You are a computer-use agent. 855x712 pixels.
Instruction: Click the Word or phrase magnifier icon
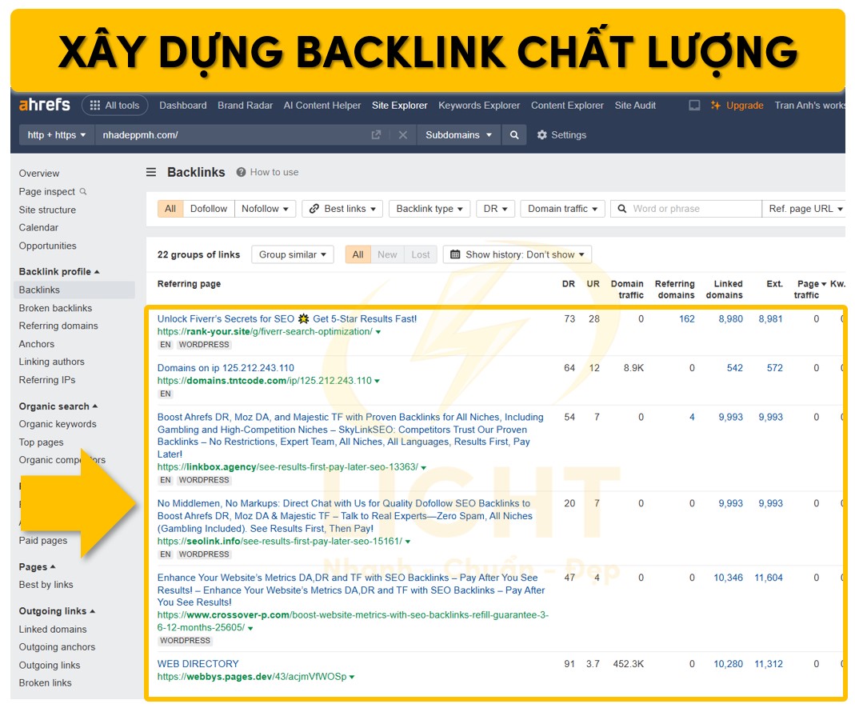pos(622,209)
